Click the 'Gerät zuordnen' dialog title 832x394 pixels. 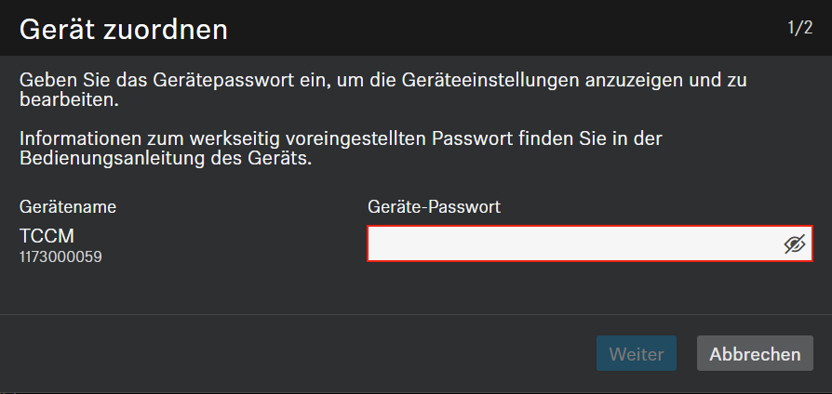coord(124,30)
